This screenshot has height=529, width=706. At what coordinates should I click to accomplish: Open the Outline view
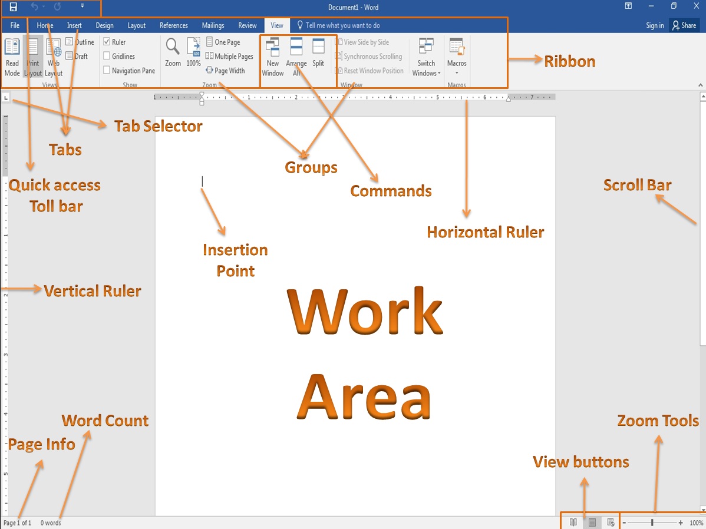pyautogui.click(x=81, y=42)
